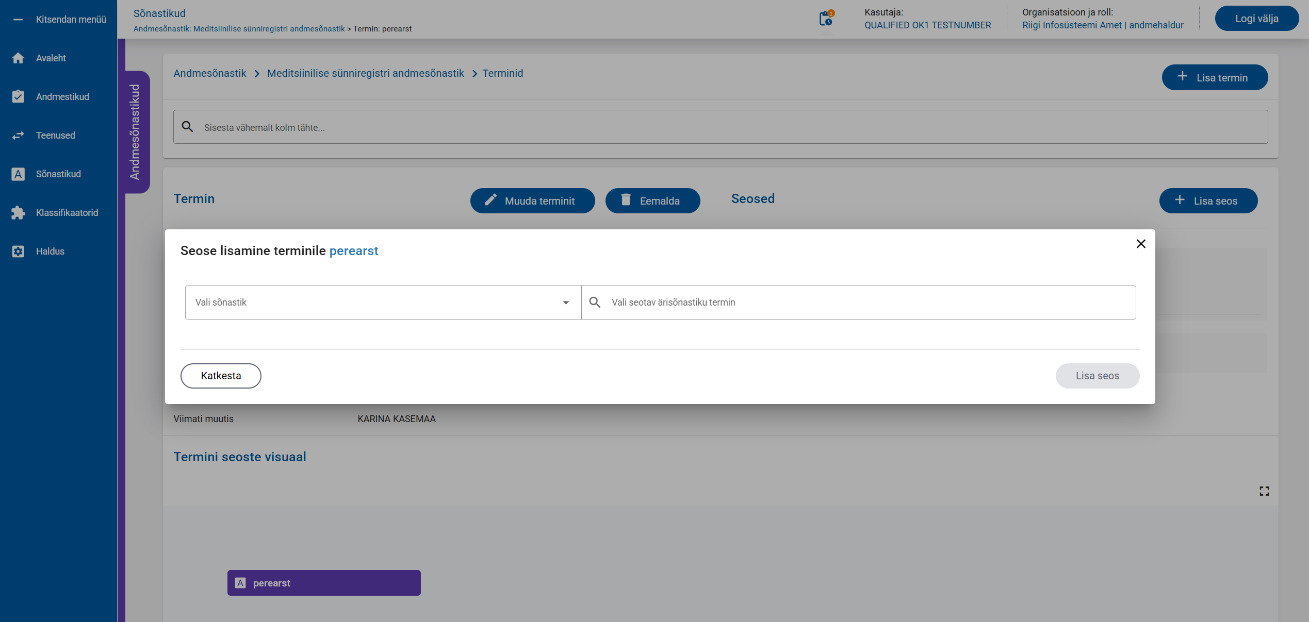Open Sõnastikud in the sidebar menu
This screenshot has width=1309, height=622.
(x=58, y=174)
